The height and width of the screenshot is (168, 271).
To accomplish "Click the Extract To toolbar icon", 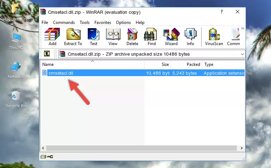I will click(73, 37).
